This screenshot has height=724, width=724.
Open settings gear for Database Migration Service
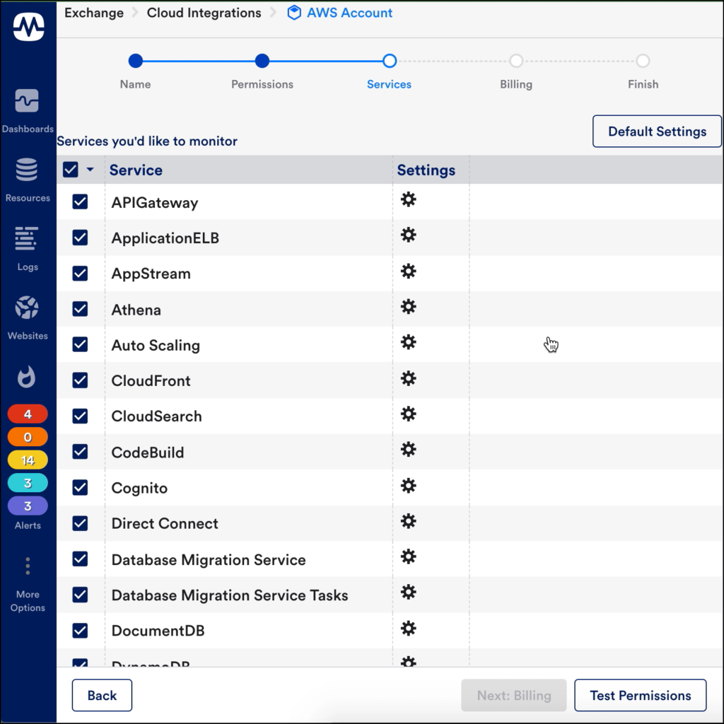(x=408, y=556)
